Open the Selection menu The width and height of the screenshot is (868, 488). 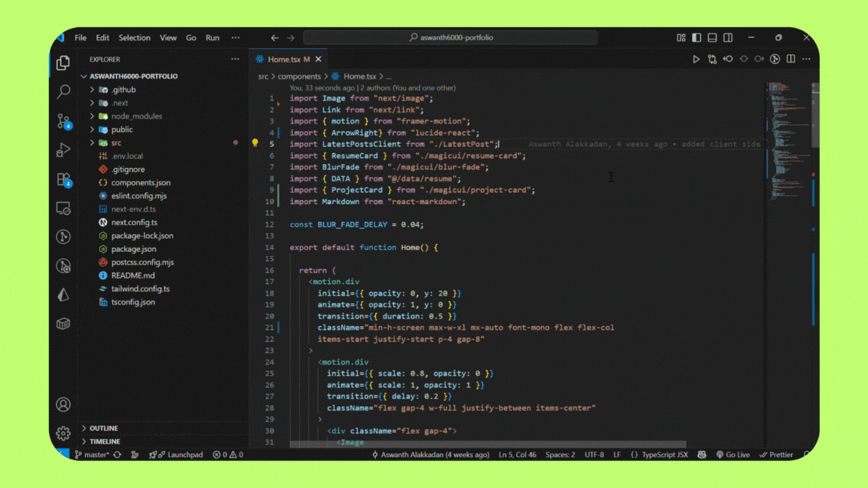click(134, 38)
